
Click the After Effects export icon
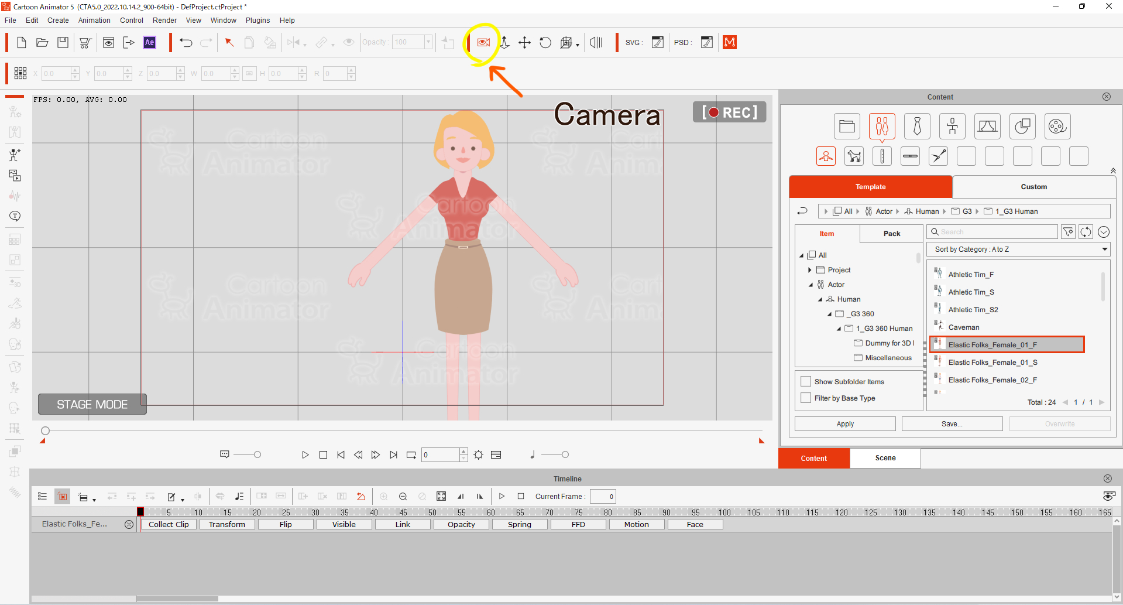click(x=150, y=42)
